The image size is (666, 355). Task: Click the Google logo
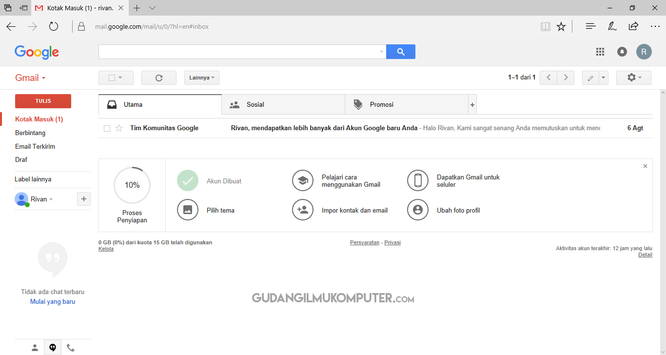point(37,52)
